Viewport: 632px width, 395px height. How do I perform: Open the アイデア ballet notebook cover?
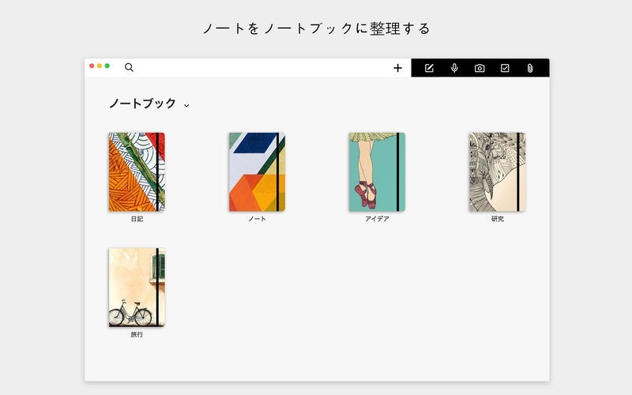pos(378,172)
